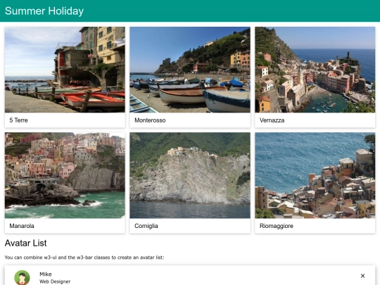Screen dimensions: 380x285
Task: Select the Riomaggiore caption
Action: tap(277, 226)
